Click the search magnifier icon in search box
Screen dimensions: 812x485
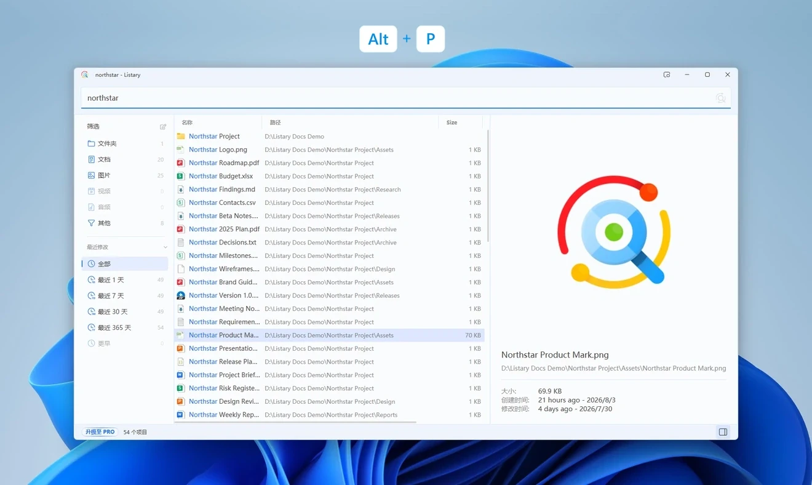pyautogui.click(x=720, y=98)
